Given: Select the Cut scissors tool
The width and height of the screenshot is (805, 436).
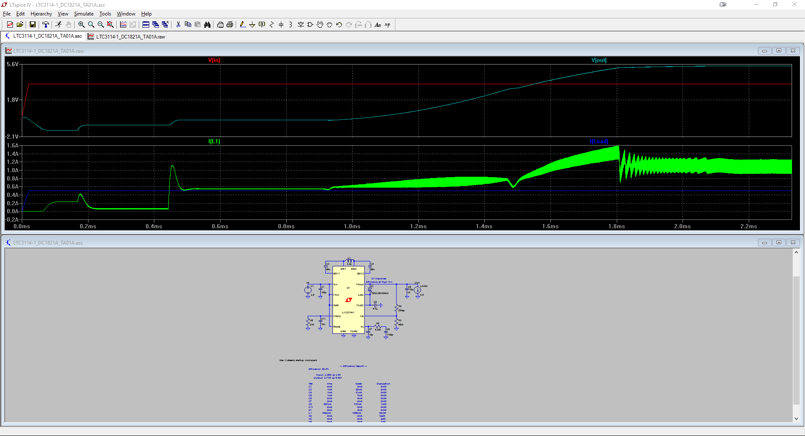Looking at the screenshot, I should [x=178, y=25].
